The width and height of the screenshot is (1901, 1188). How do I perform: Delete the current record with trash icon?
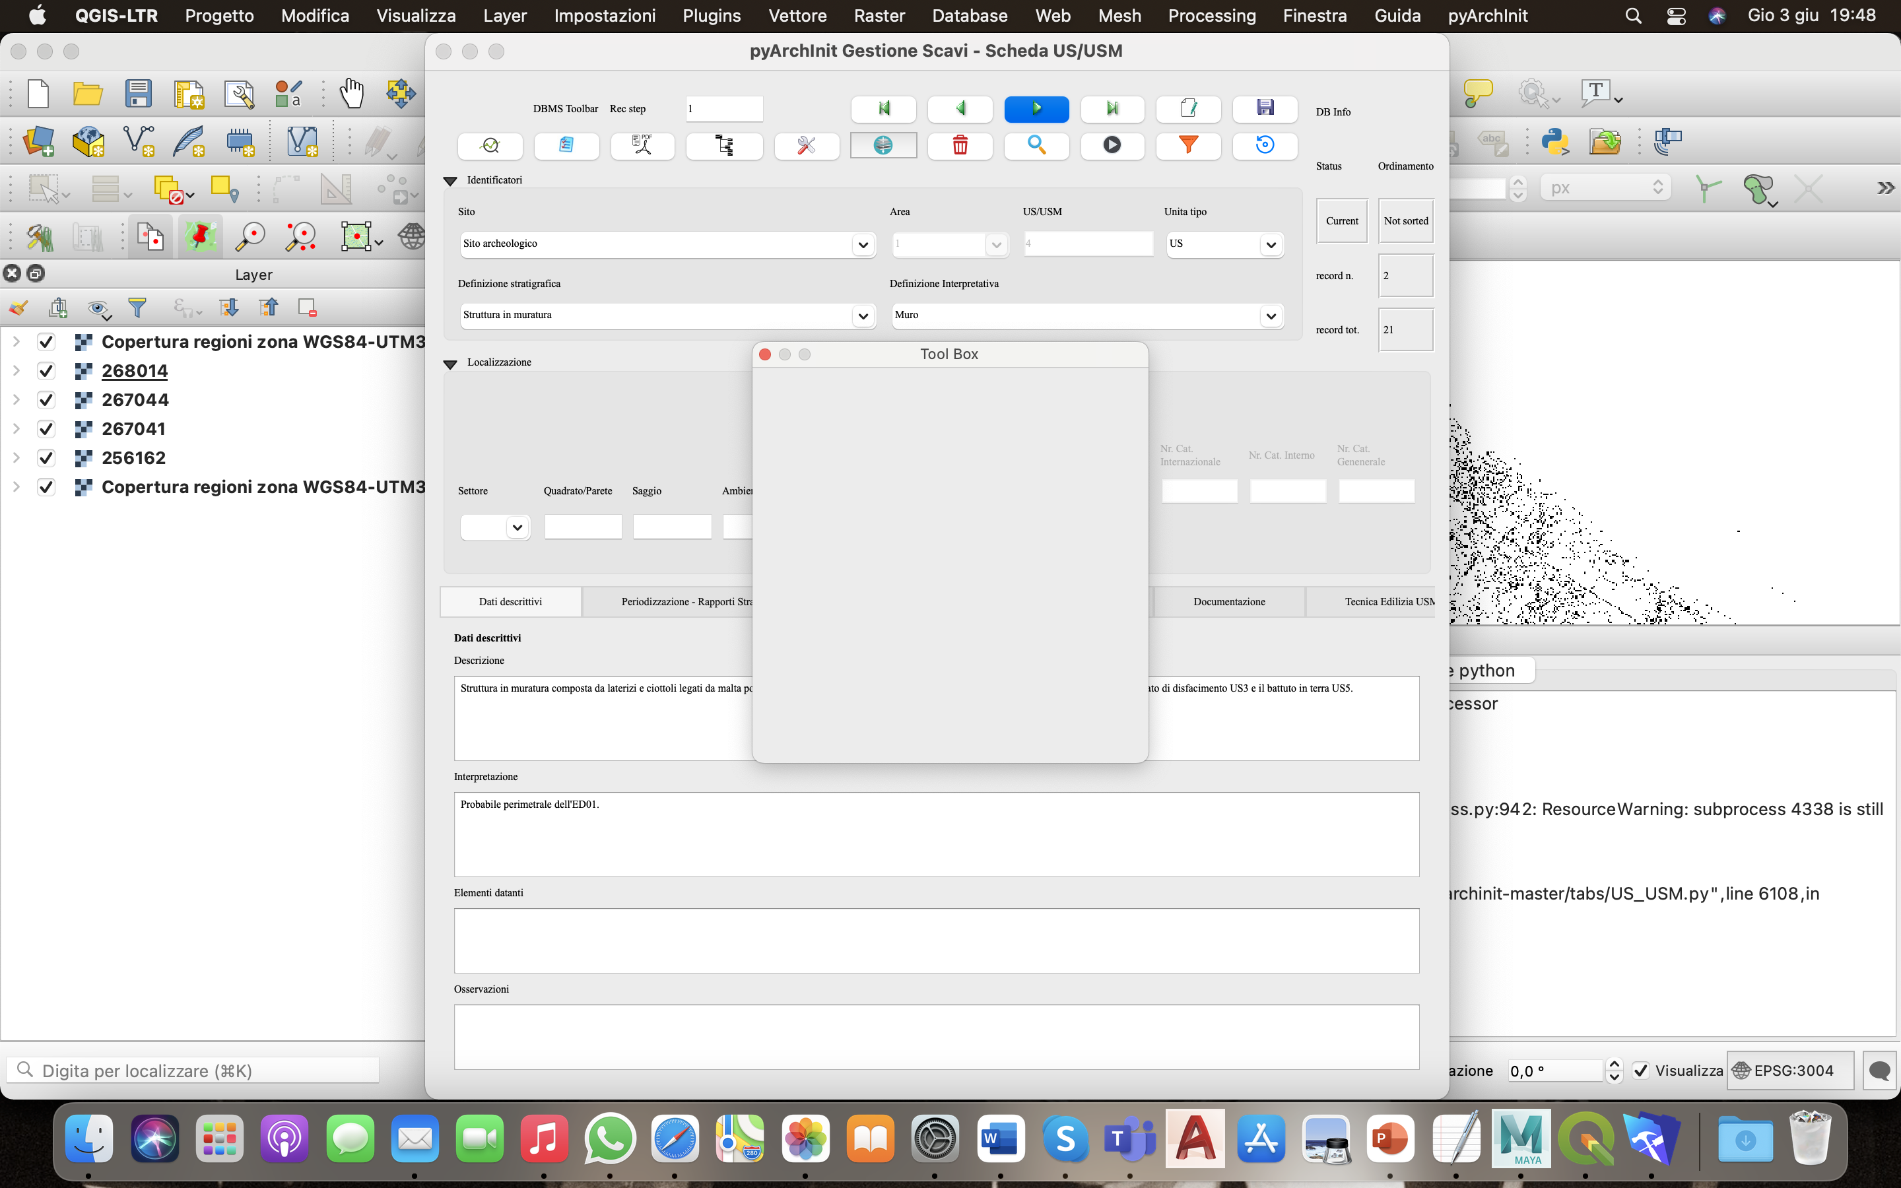tap(960, 145)
